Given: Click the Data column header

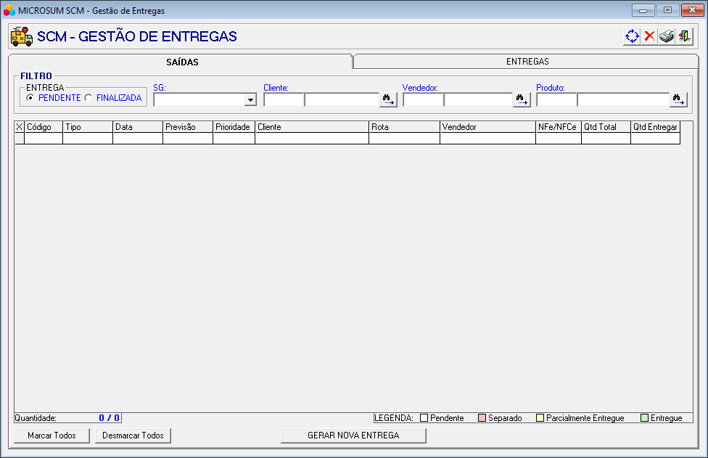Looking at the screenshot, I should [138, 127].
